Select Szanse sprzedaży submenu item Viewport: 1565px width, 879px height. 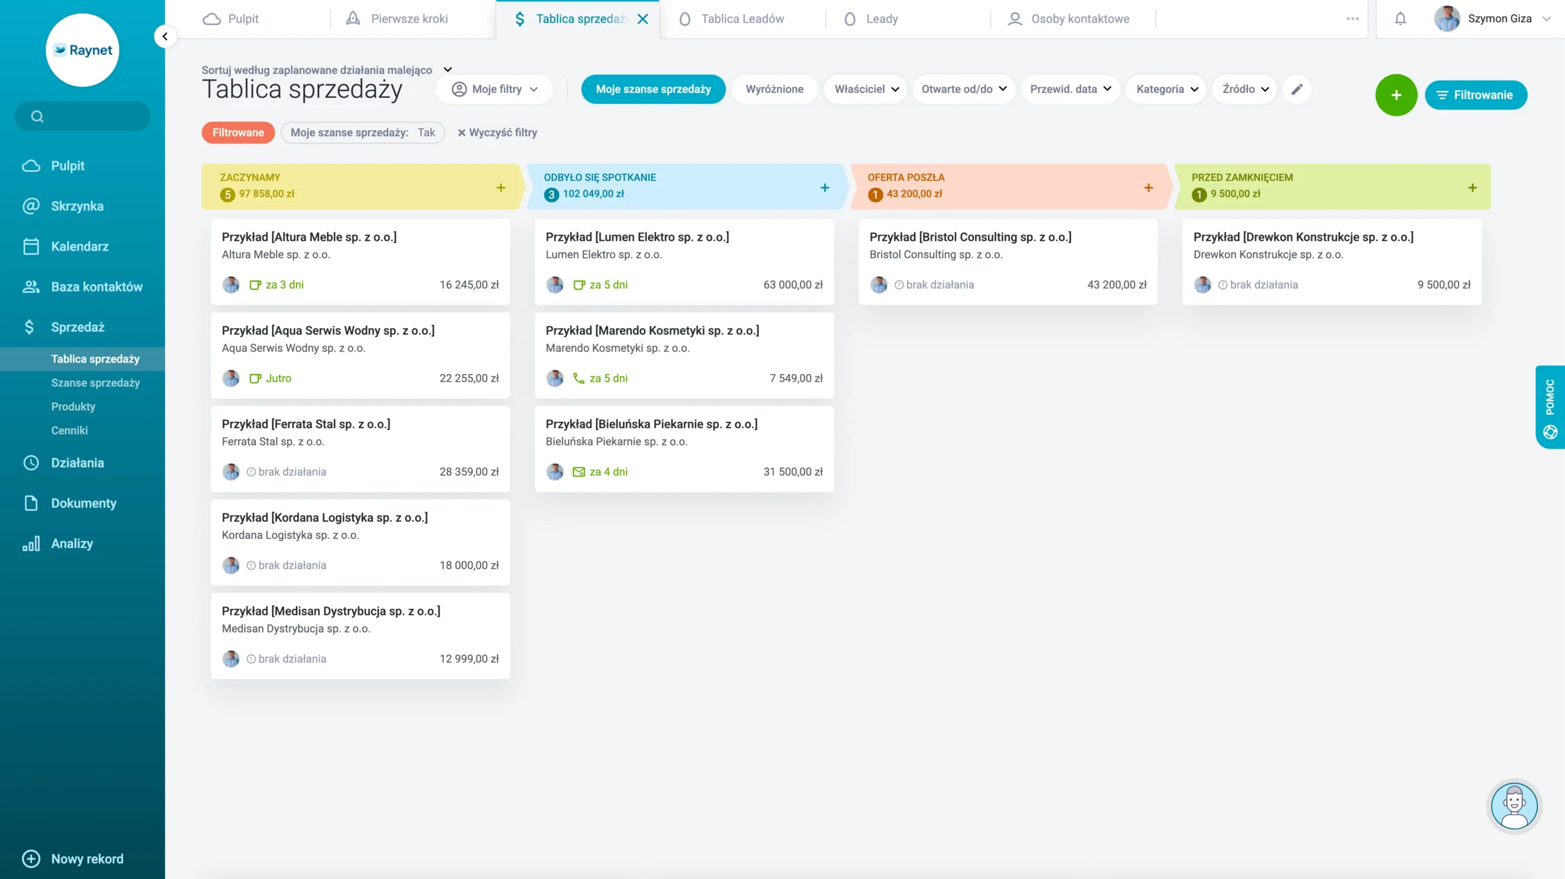(x=95, y=383)
